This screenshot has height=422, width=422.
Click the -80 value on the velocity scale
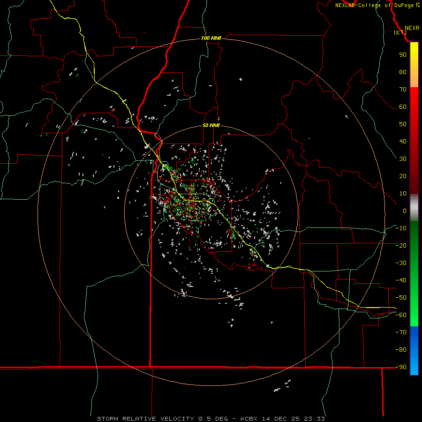(401, 350)
